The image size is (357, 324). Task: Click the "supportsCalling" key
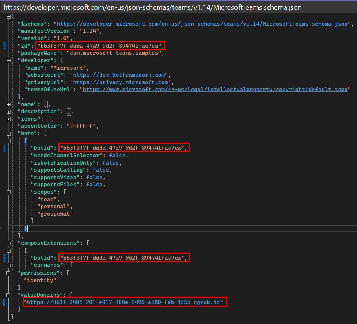click(x=58, y=170)
